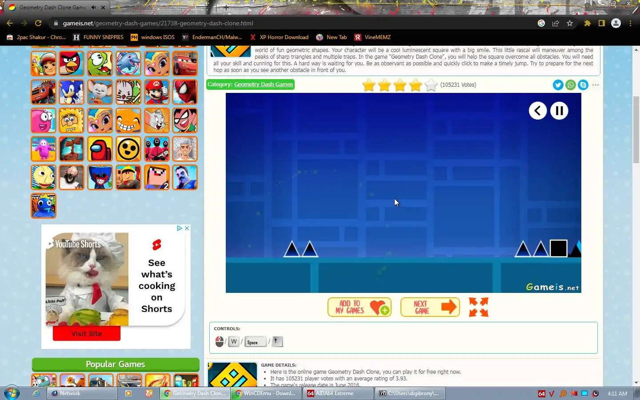This screenshot has width=640, height=400.
Task: Share the game on Skype
Action: (583, 85)
